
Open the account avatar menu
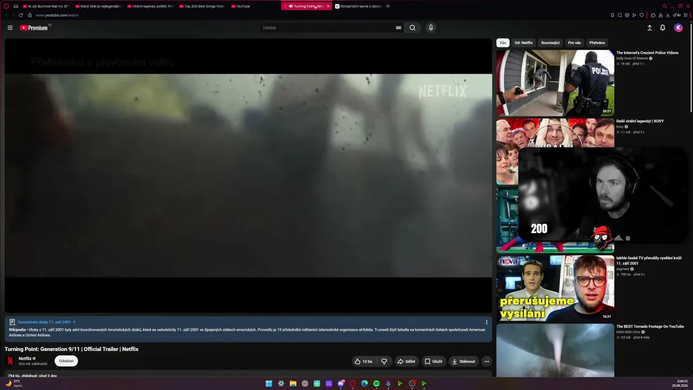pos(678,28)
